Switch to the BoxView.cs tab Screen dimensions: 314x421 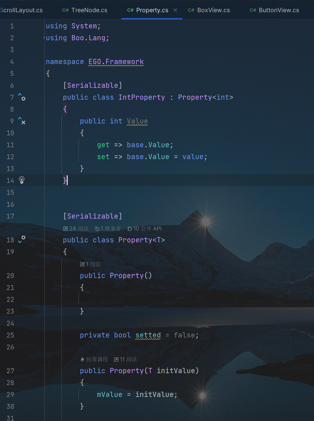[213, 10]
